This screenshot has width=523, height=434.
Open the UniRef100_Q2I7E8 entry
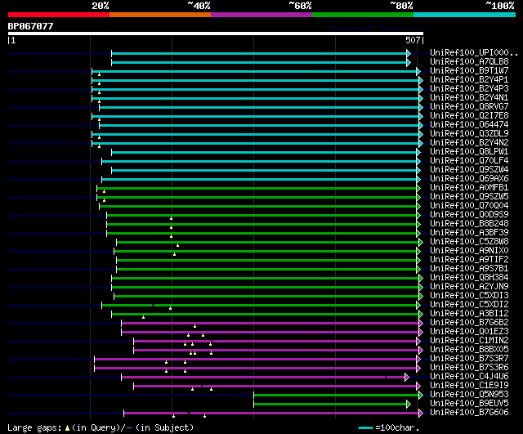[x=469, y=116]
